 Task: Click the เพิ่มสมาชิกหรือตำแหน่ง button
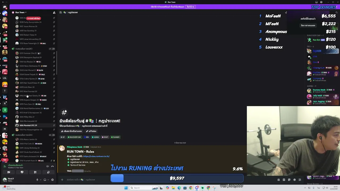[71, 131]
